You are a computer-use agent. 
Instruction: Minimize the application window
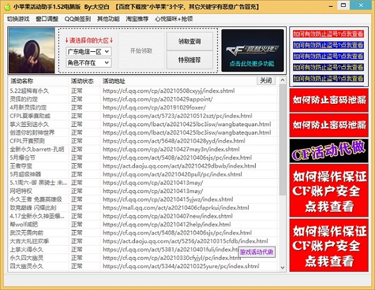point(331,6)
